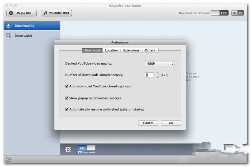
Task: Switch to detailed list view icon
Action: [241, 13]
